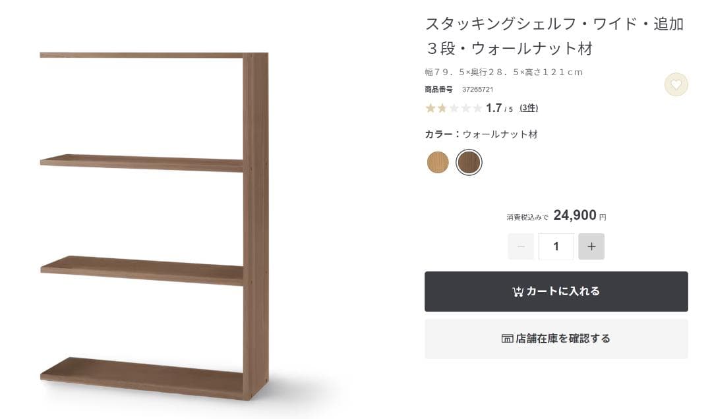Focus the quantity input field
The height and width of the screenshot is (419, 712).
(x=556, y=246)
